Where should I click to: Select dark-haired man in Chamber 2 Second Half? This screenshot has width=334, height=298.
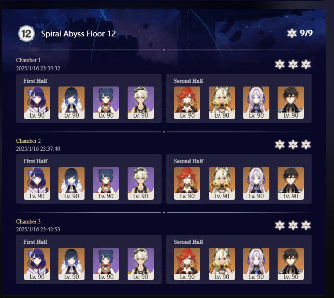(291, 183)
